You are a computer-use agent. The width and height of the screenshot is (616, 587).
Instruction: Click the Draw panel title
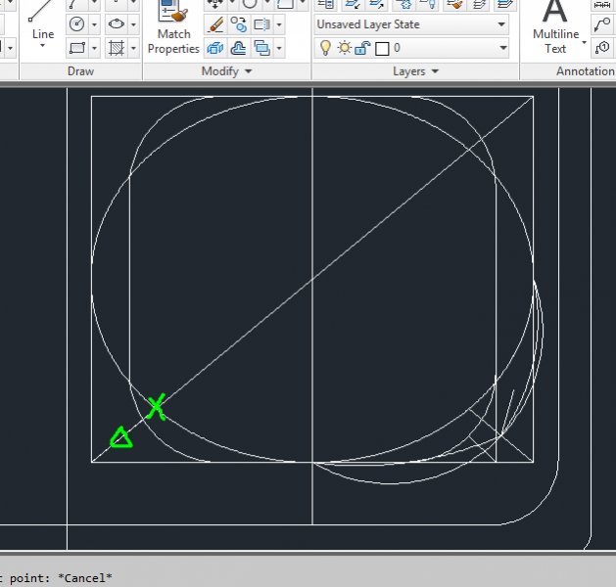pos(80,71)
